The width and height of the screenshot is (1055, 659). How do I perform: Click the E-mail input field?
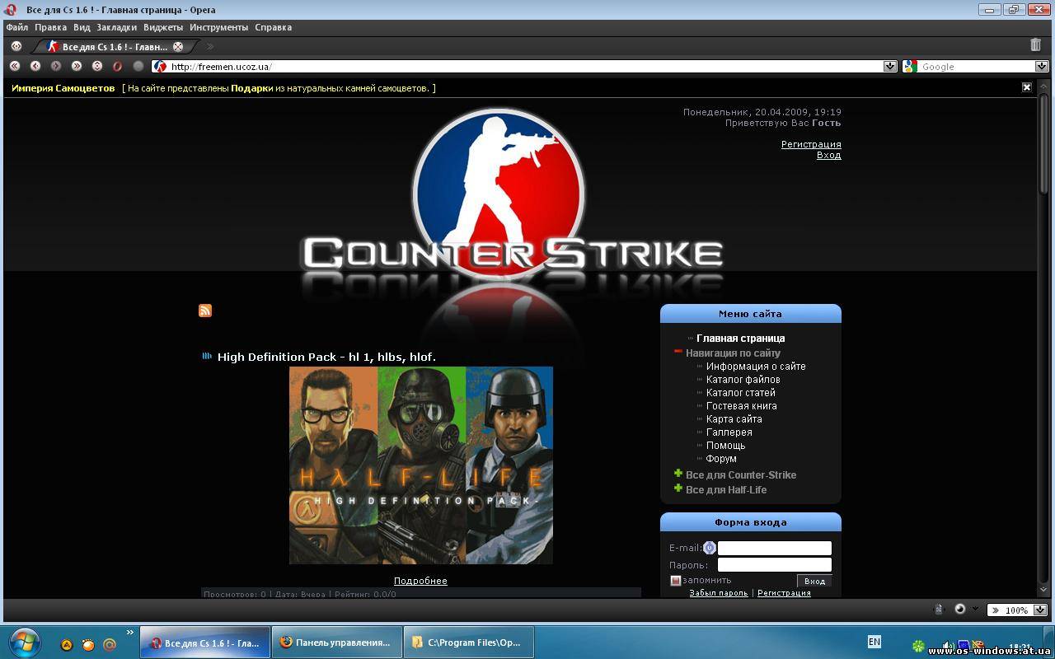tap(775, 548)
